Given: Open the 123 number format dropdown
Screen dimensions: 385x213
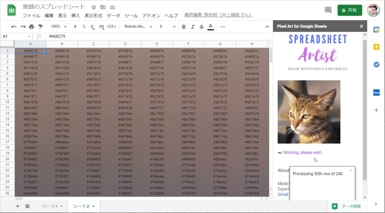Looking at the screenshot, I should coord(112,26).
